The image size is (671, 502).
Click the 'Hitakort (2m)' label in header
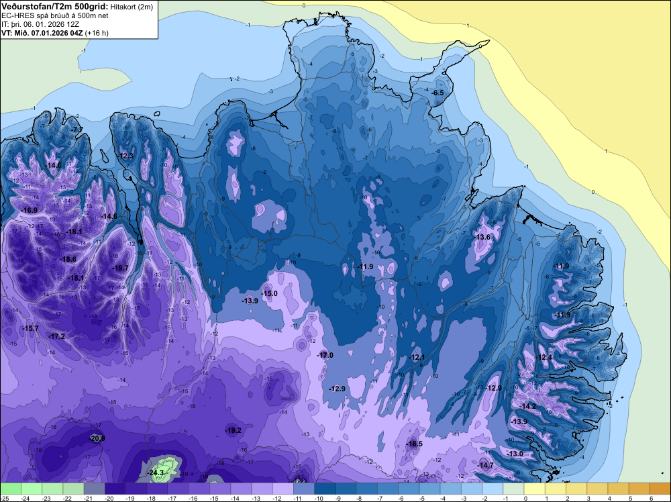pos(132,7)
